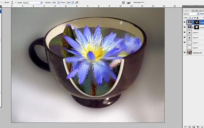Hide the Background layer eye icon
Screen dimensions: 204x128
point(185,53)
